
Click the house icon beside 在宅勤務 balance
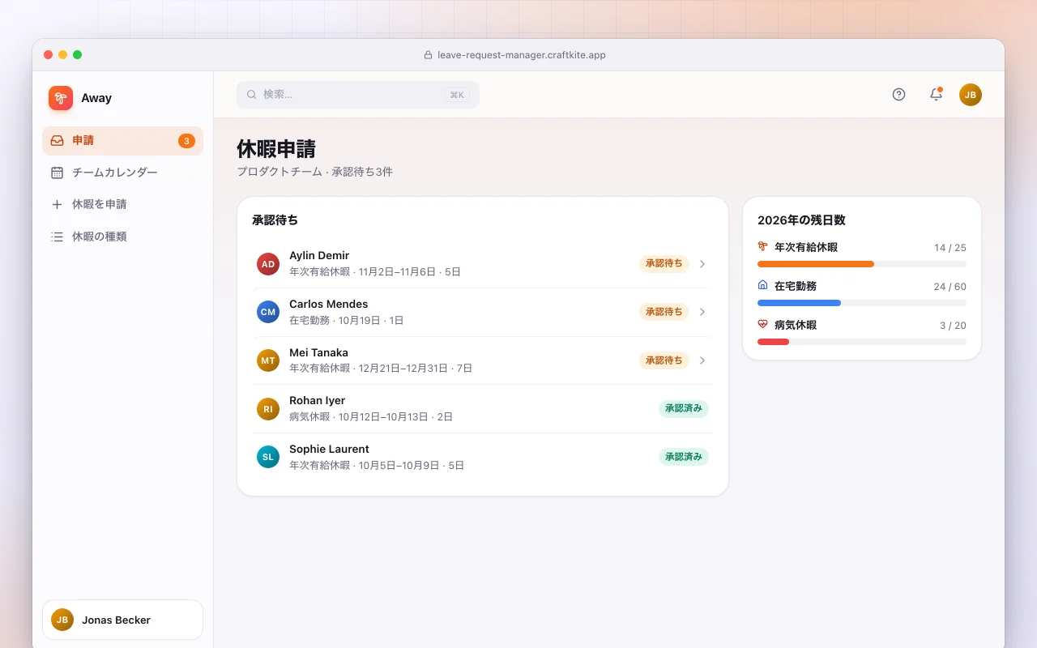pos(762,285)
